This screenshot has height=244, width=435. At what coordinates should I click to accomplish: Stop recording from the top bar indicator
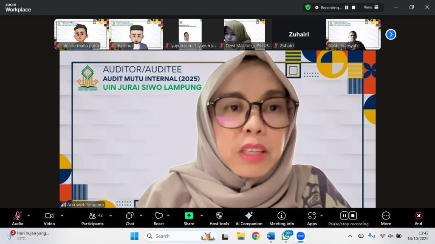(x=353, y=8)
